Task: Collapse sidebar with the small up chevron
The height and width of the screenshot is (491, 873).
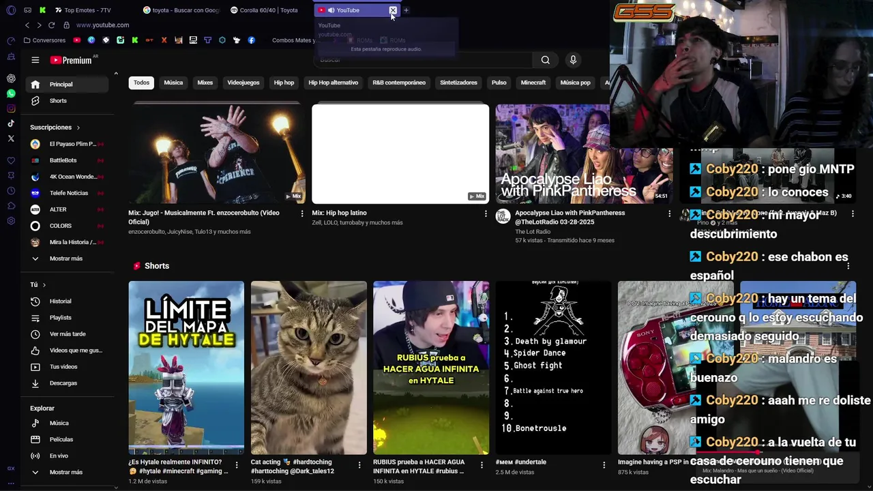Action: click(x=116, y=74)
